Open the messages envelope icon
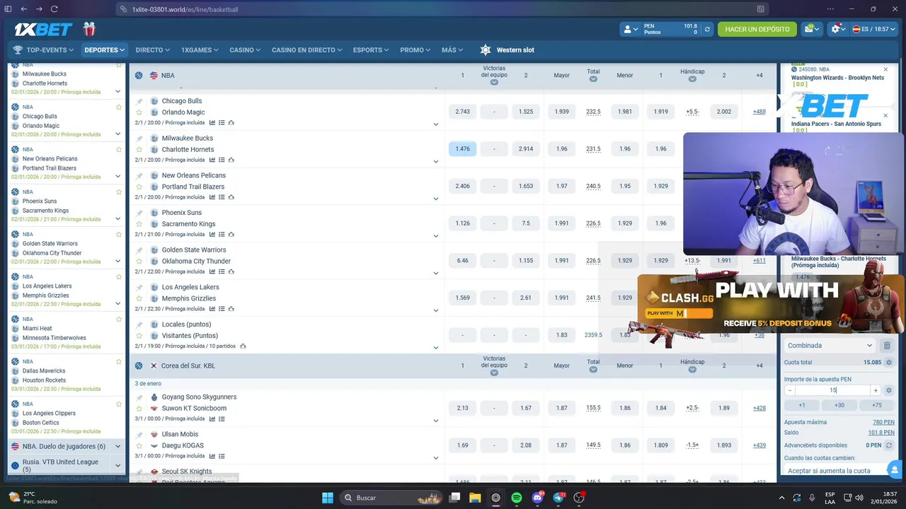Screen dimensions: 906x509 [x=812, y=29]
